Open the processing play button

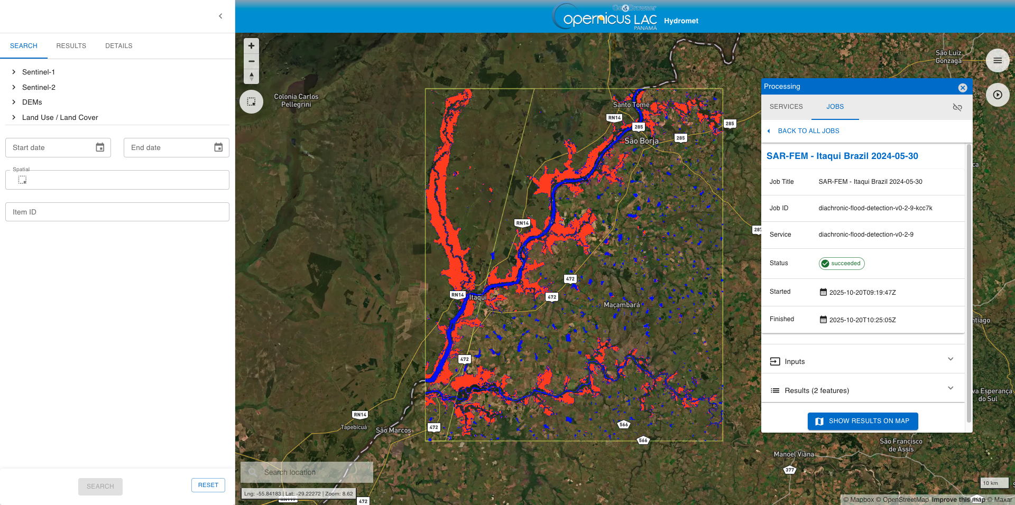998,95
